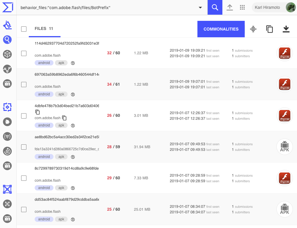The image size is (297, 228).
Task: Tick the select-all files checkbox
Action: click(24, 29)
